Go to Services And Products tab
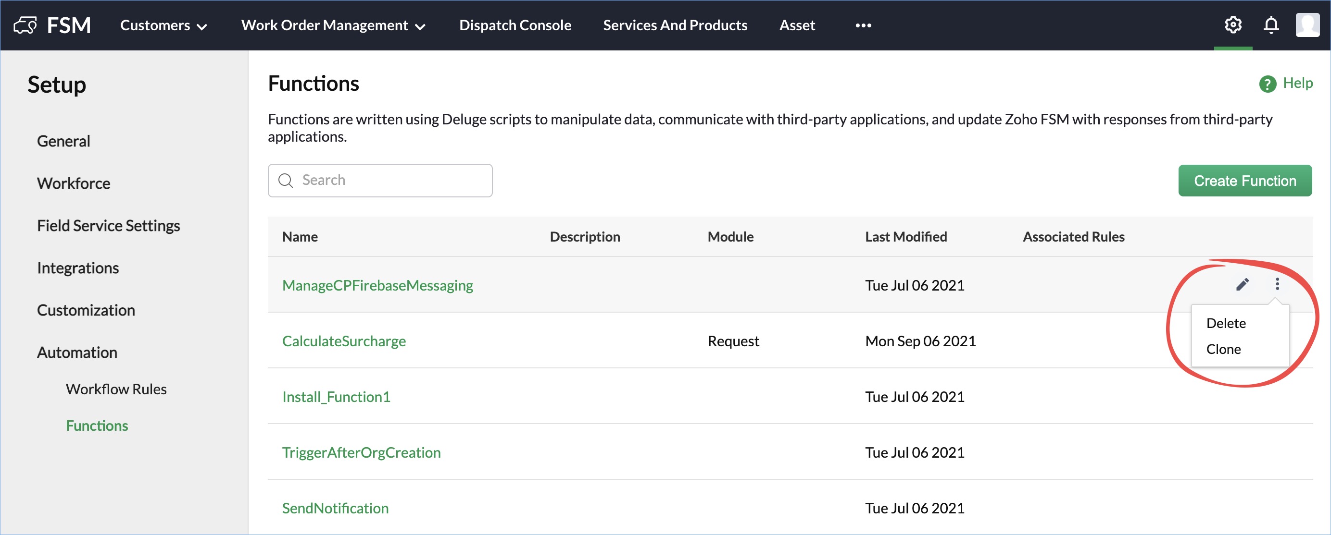Image resolution: width=1331 pixels, height=535 pixels. click(x=675, y=25)
